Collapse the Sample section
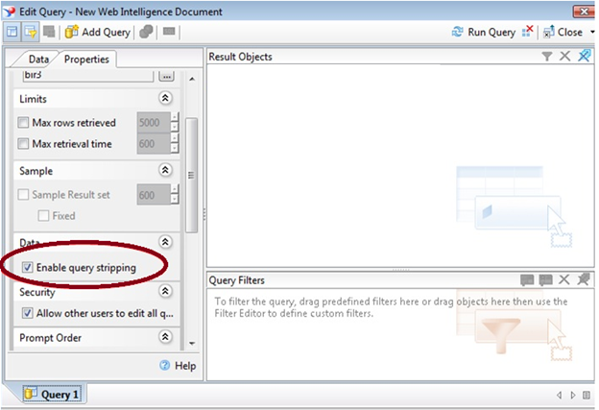 [165, 170]
